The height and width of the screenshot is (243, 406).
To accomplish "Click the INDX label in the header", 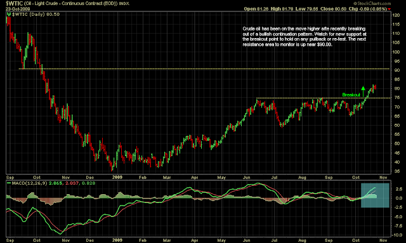I will [x=124, y=4].
